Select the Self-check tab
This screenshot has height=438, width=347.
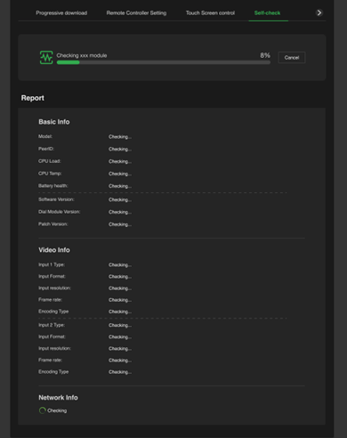pyautogui.click(x=267, y=13)
